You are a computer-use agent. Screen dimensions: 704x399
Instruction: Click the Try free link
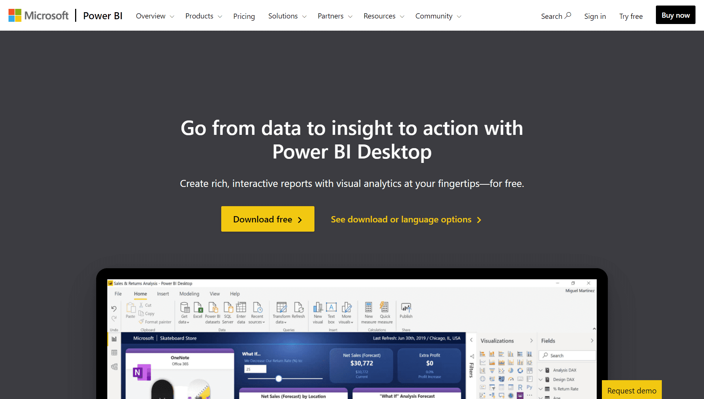(631, 16)
